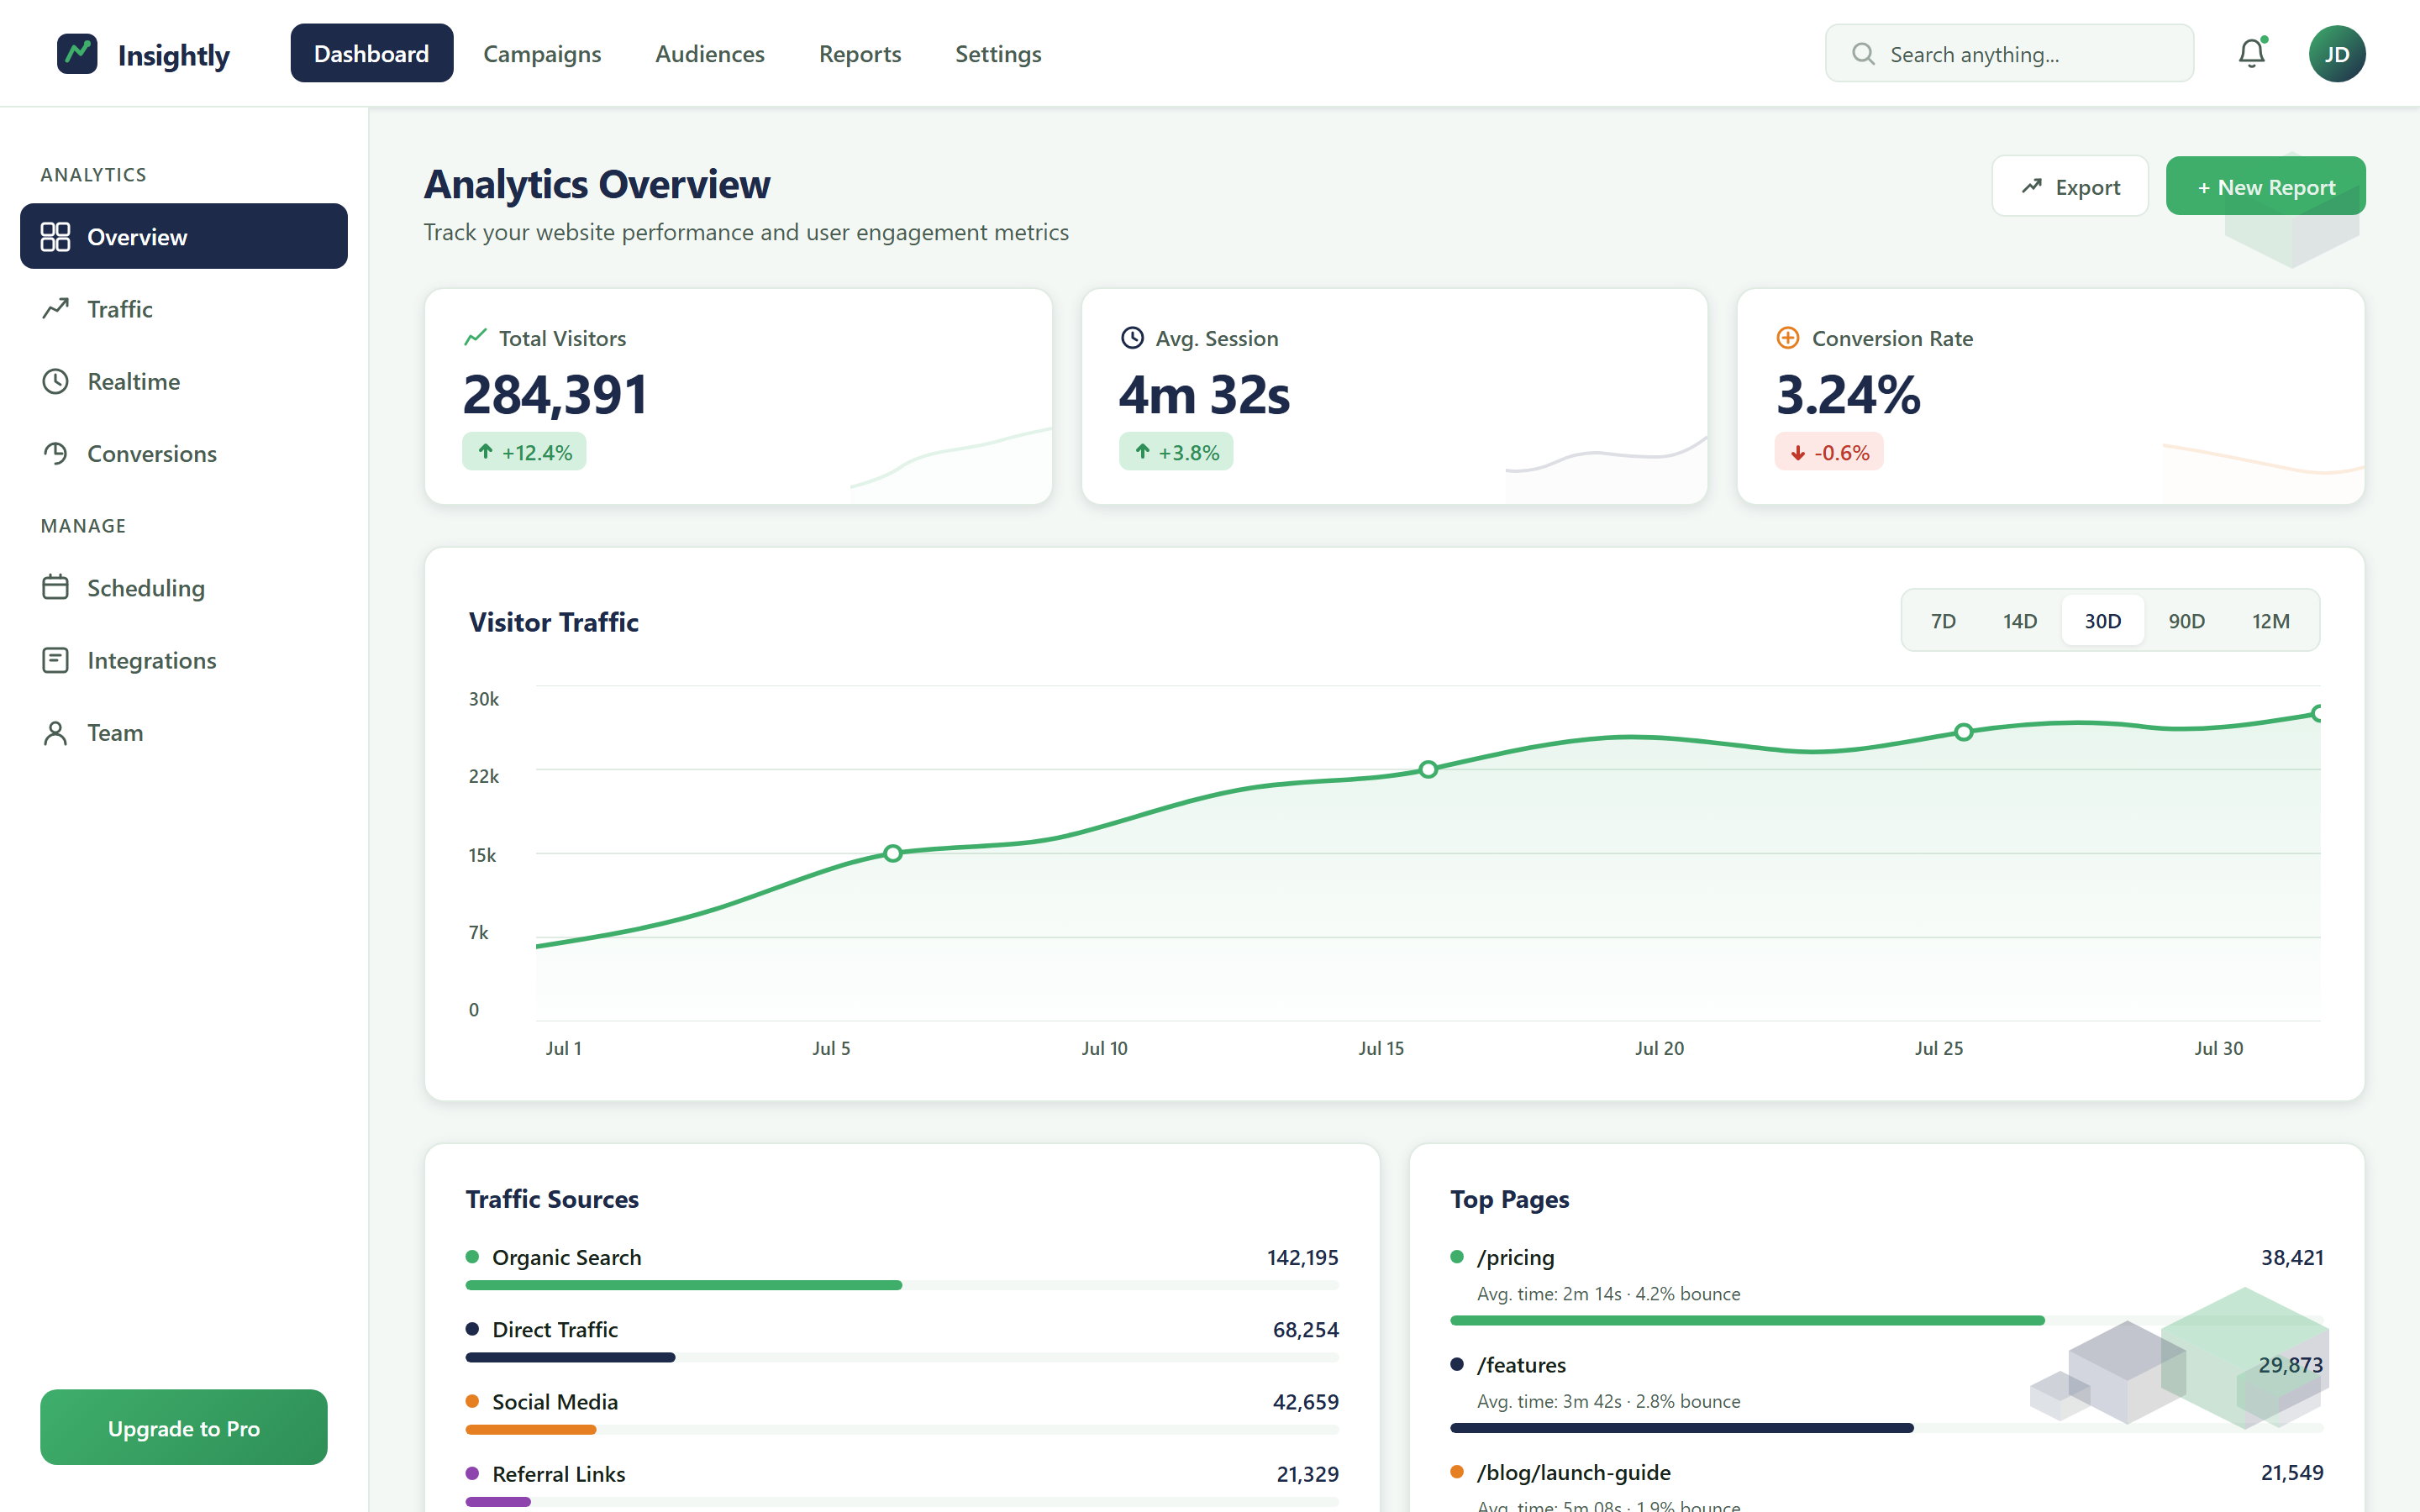Open the Reports tab
The height and width of the screenshot is (1512, 2420).
pyautogui.click(x=860, y=54)
